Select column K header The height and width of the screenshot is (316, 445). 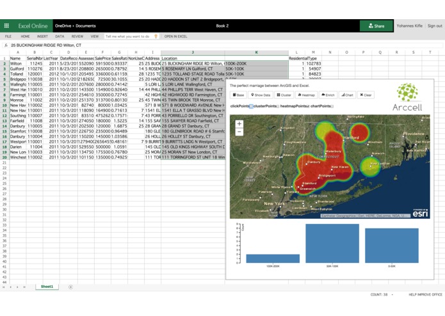[x=257, y=52]
